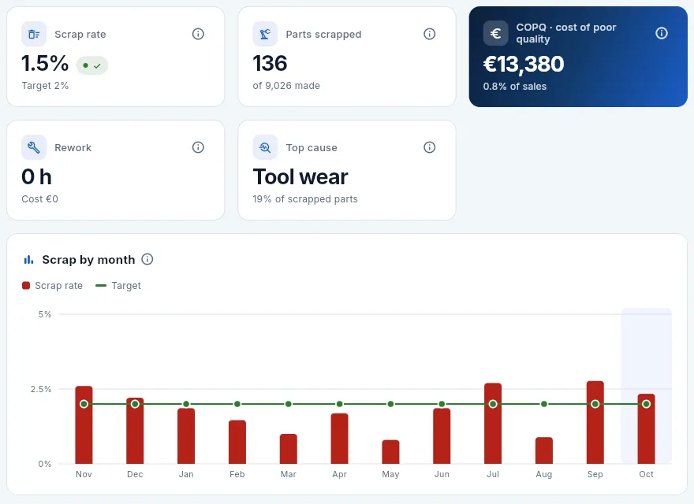Click the Sep x-axis label
Image resolution: width=694 pixels, height=504 pixels.
click(x=595, y=474)
